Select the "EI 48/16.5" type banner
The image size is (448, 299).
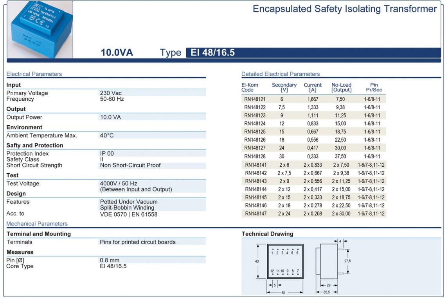point(213,53)
